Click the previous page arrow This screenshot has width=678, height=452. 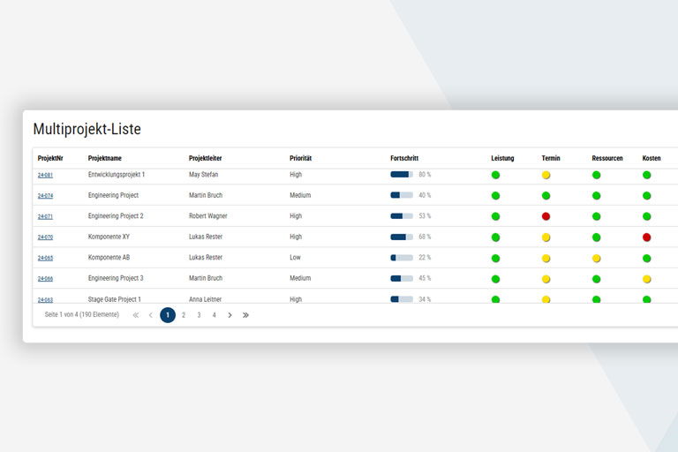point(151,315)
